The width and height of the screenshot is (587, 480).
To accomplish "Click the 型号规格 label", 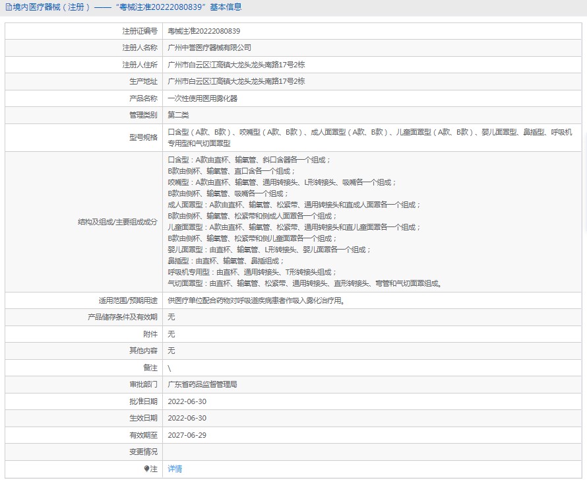I will [x=143, y=137].
